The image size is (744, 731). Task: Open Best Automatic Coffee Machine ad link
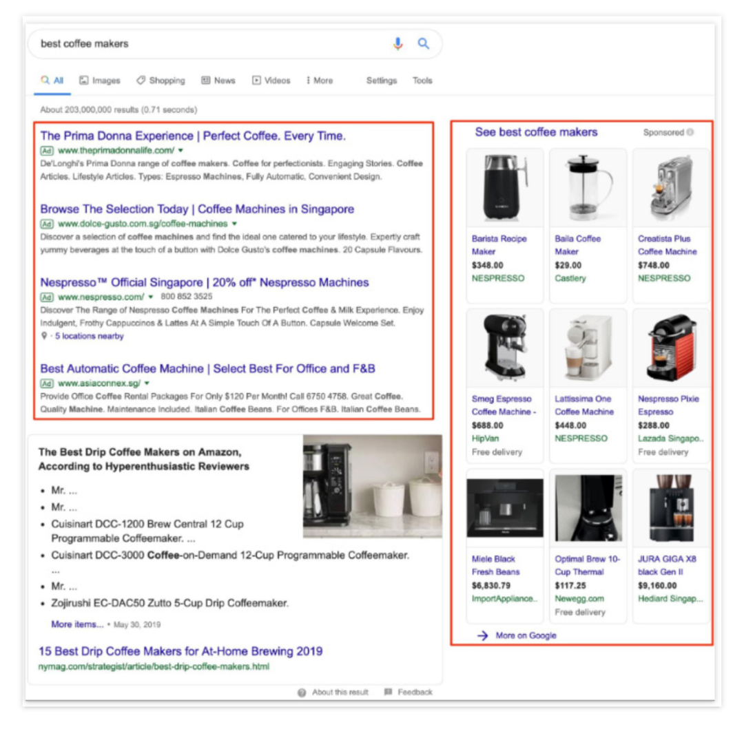[207, 369]
